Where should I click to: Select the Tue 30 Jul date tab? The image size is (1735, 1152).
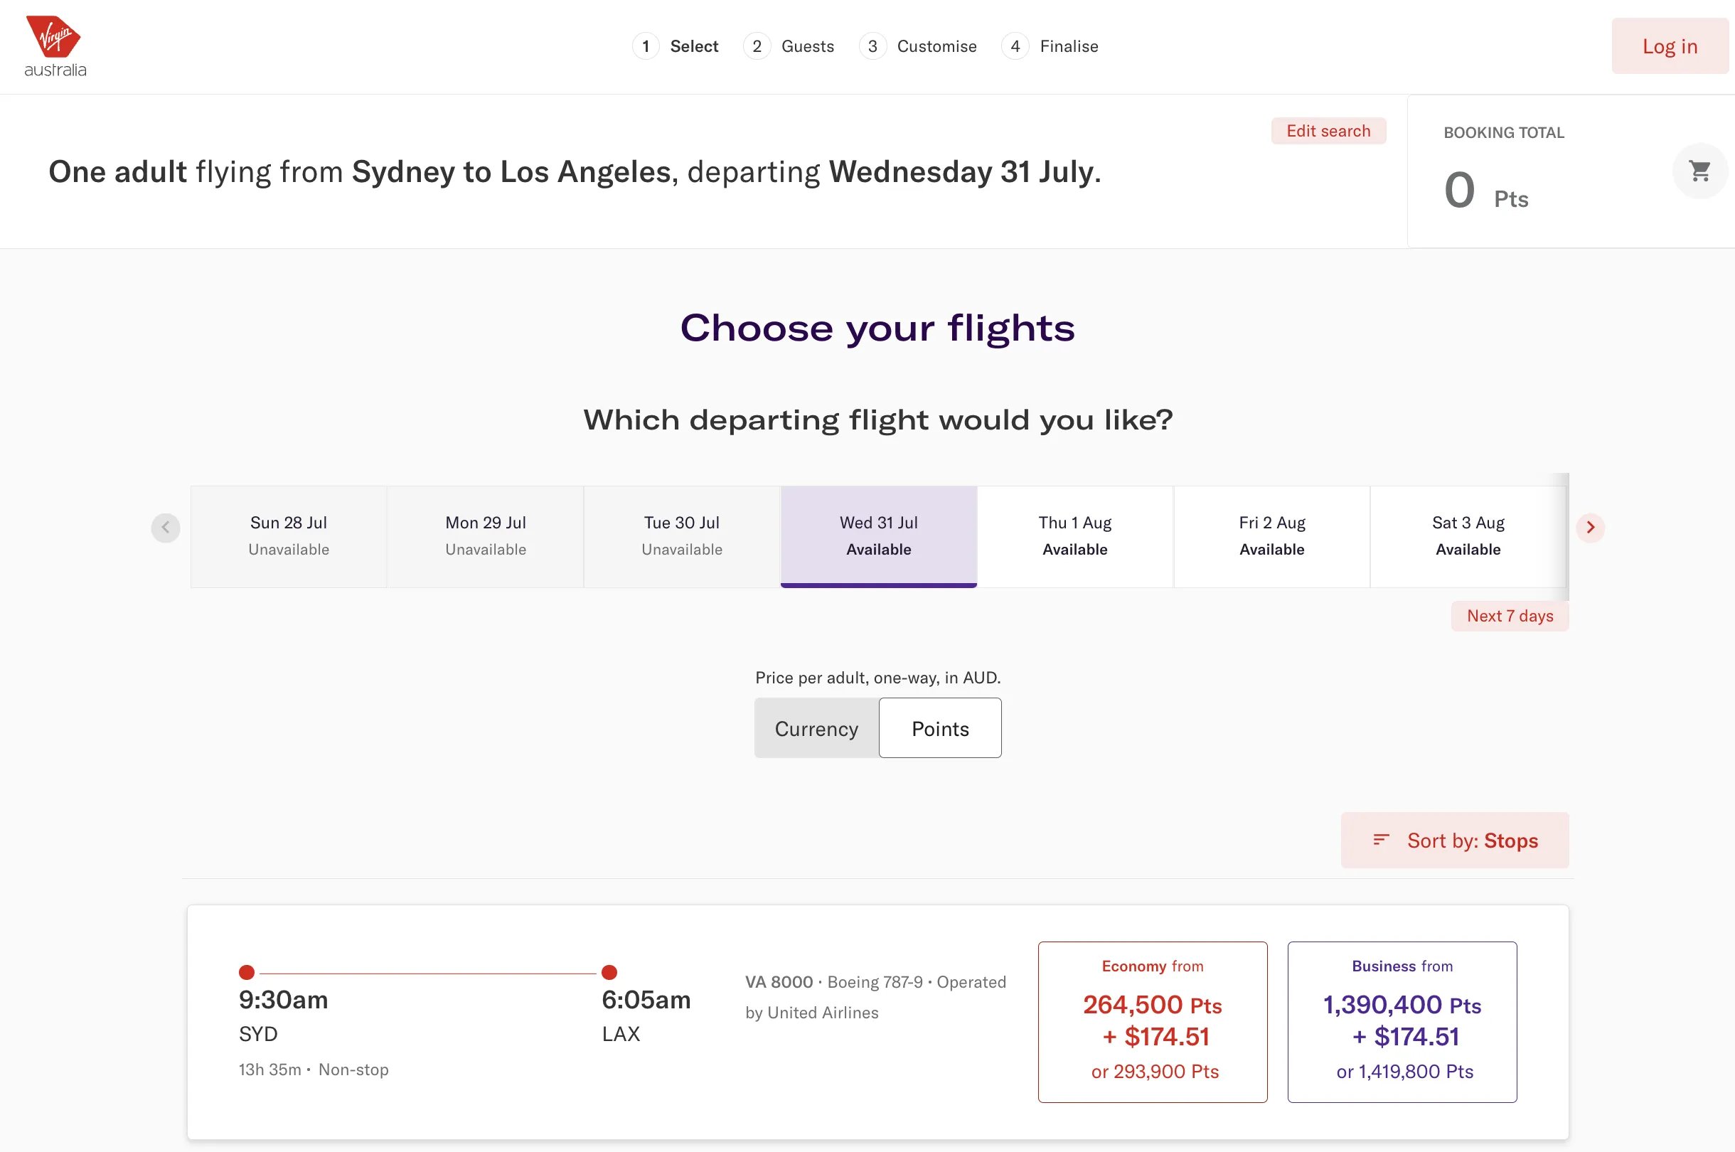(x=682, y=536)
